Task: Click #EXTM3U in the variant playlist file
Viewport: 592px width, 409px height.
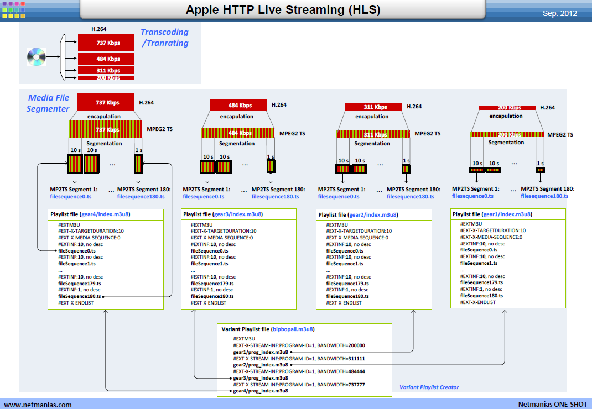Action: tap(244, 339)
